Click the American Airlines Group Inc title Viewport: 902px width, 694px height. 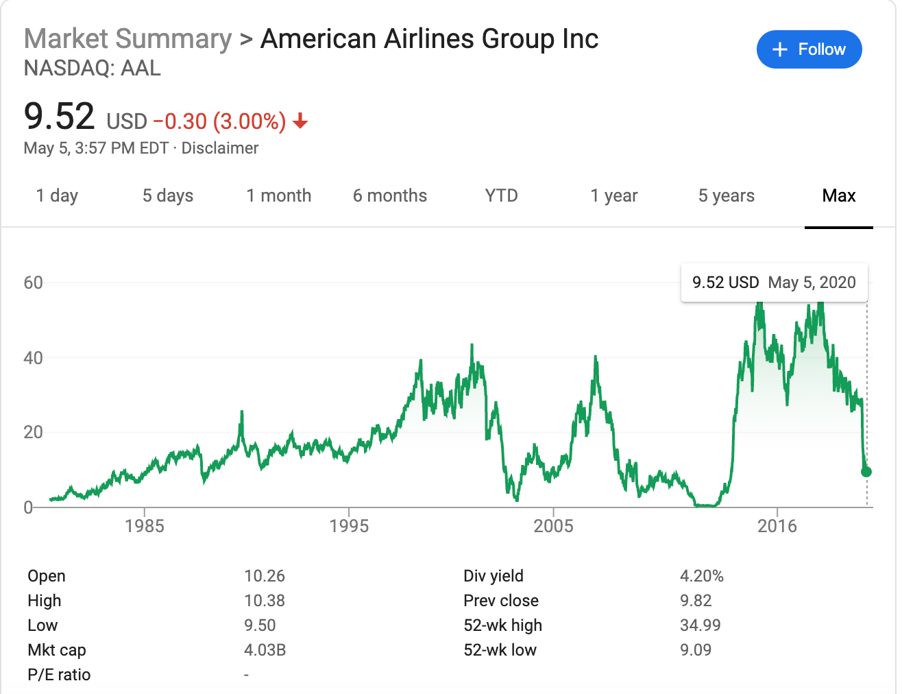coord(430,39)
